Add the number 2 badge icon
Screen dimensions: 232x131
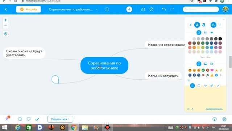[194, 75]
